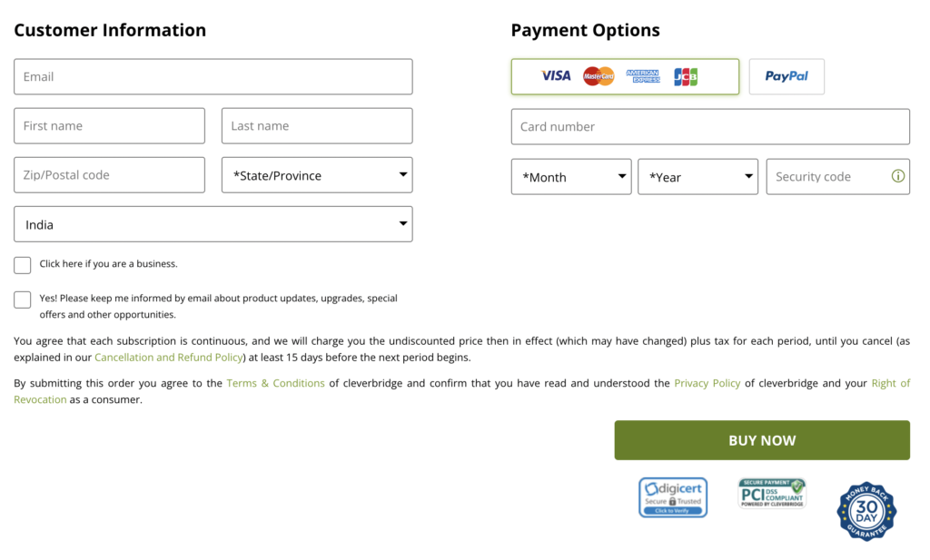
Task: Expand the country dropdown showing India
Action: (x=213, y=224)
